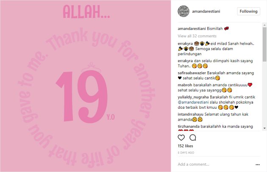Click scrollbar up arrow in comments
This screenshot has width=267, height=172.
(264, 25)
